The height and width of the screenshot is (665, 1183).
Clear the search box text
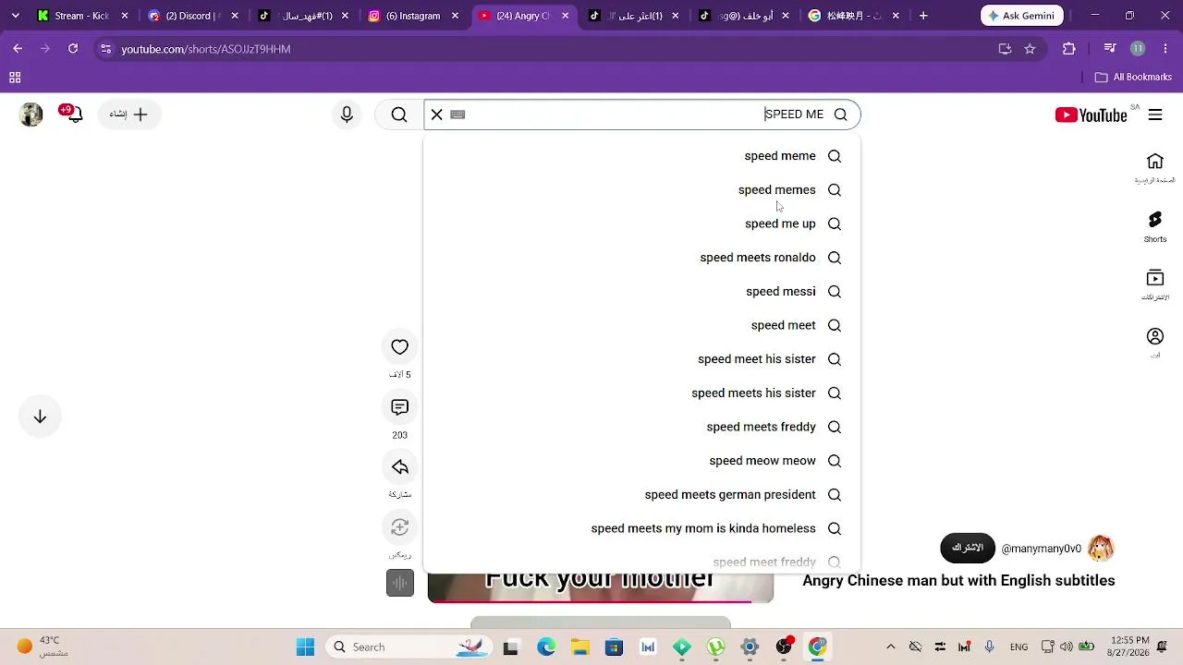436,115
